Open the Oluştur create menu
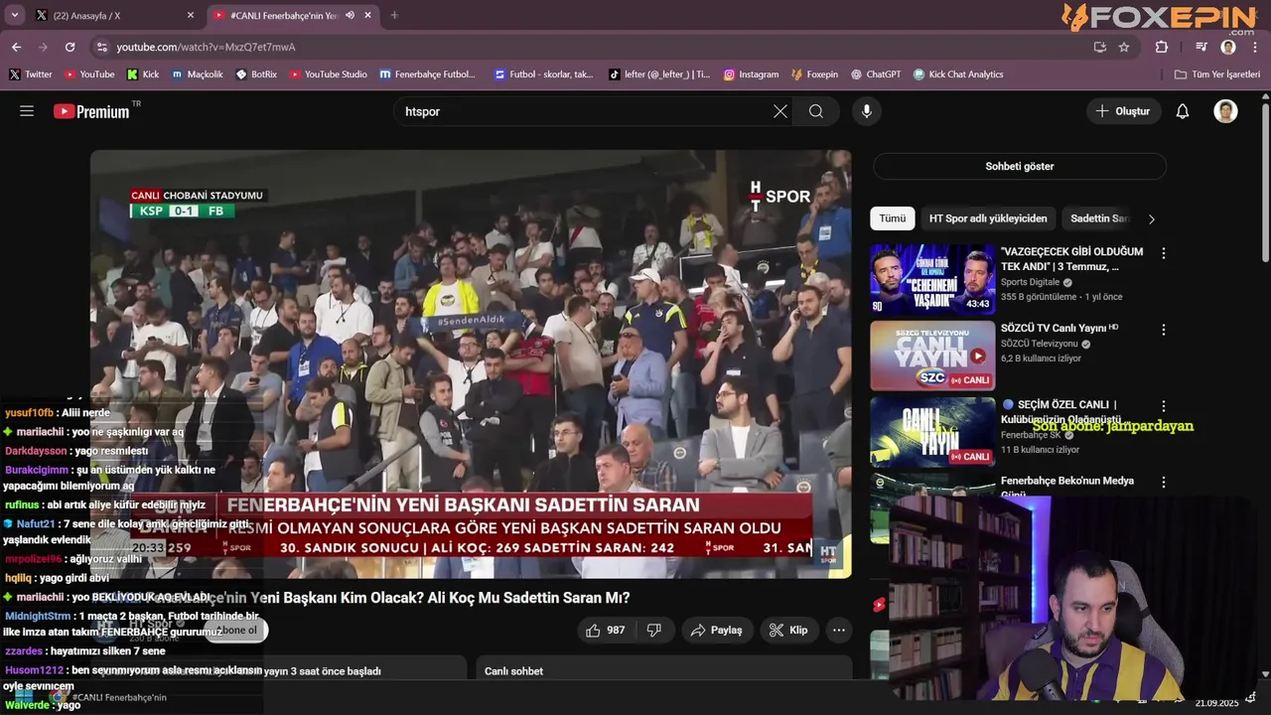 [x=1123, y=111]
